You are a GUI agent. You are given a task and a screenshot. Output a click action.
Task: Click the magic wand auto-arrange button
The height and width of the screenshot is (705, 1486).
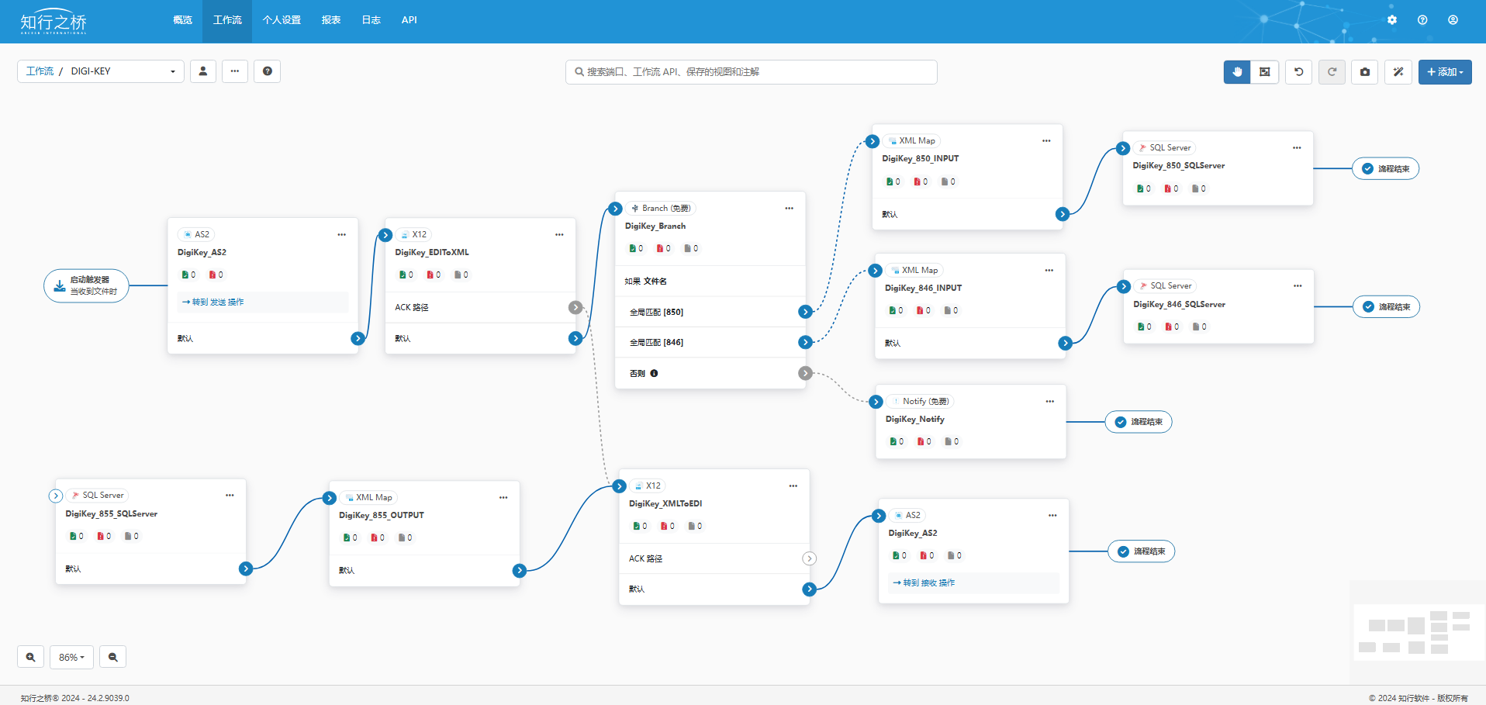tap(1398, 72)
